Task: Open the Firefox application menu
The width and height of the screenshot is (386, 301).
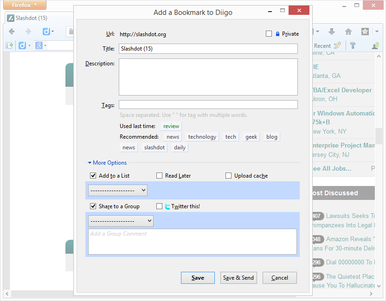Action: click(x=25, y=5)
